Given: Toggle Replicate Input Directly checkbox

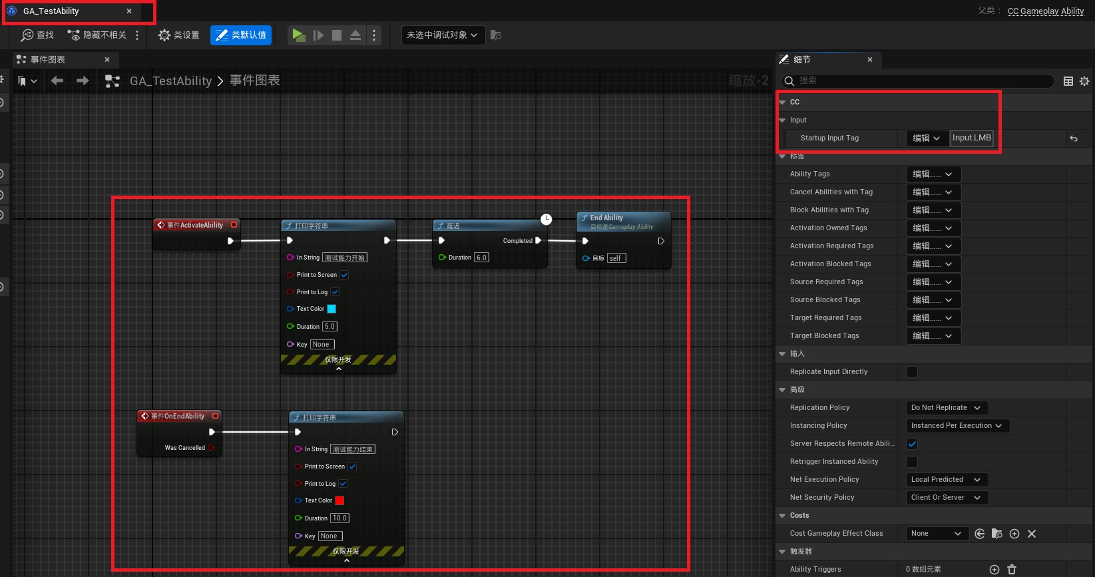Looking at the screenshot, I should [912, 372].
